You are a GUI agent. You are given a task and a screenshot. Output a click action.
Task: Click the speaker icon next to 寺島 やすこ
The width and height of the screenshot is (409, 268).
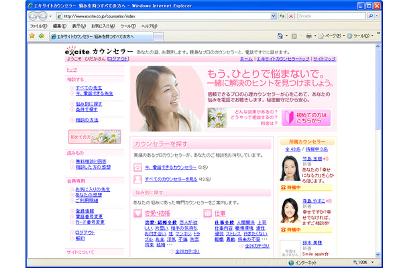[329, 201]
